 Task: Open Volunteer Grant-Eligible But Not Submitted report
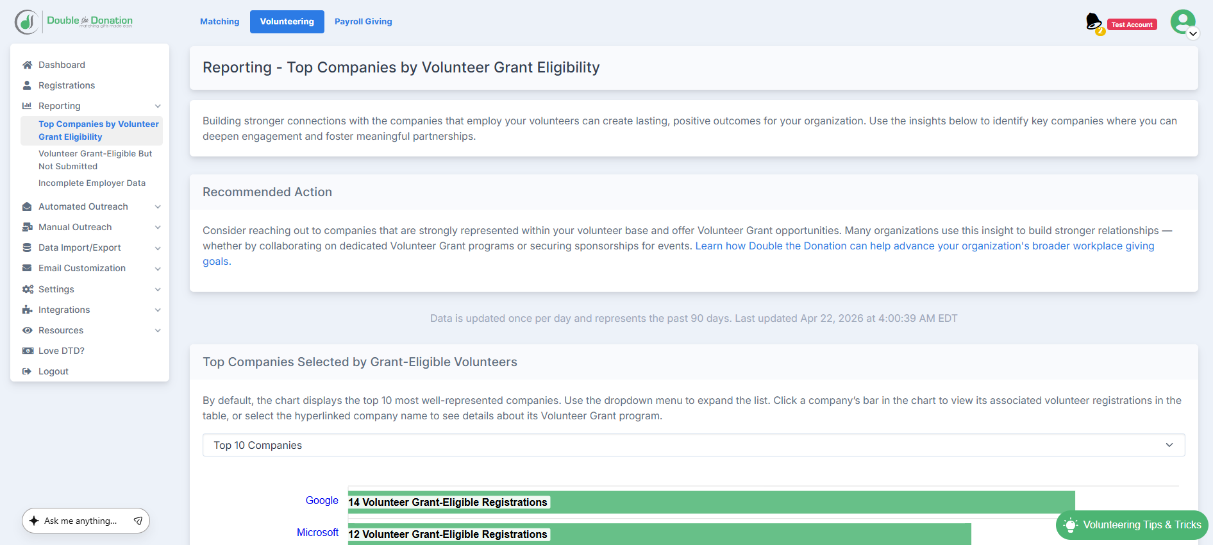(96, 160)
